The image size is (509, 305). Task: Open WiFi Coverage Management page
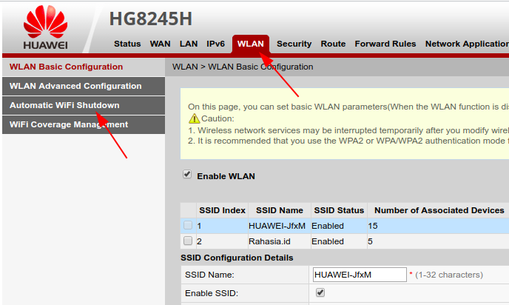click(84, 124)
